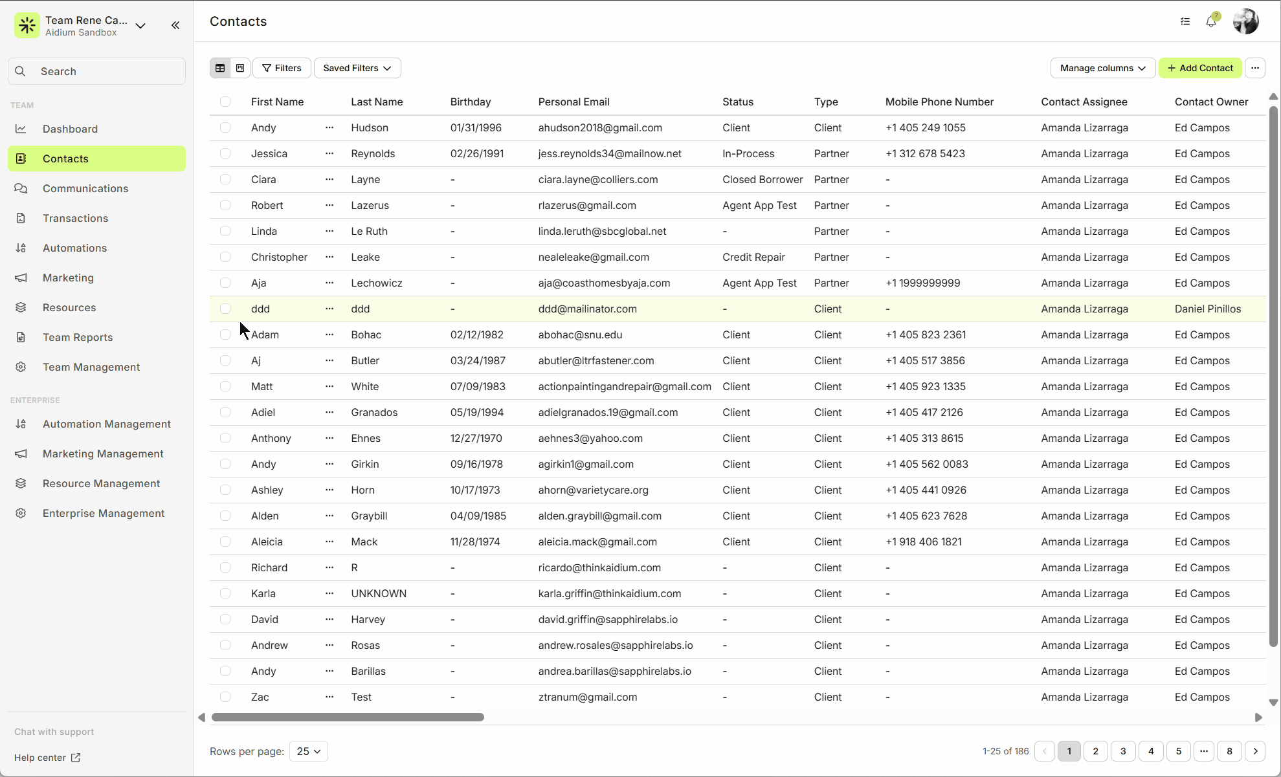Open the task checklist icon in header

1185,21
